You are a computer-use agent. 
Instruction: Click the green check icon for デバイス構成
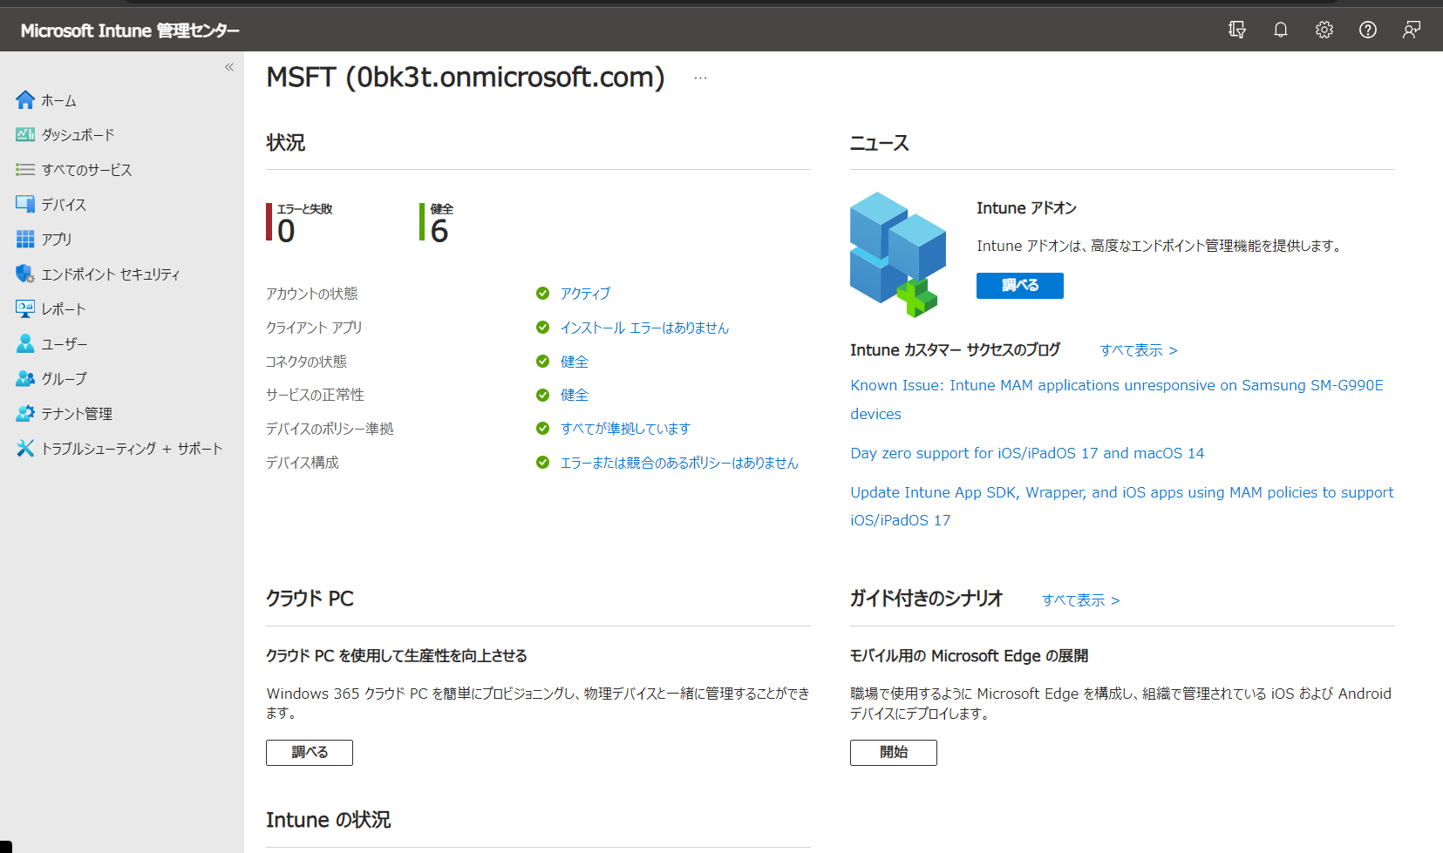click(542, 463)
